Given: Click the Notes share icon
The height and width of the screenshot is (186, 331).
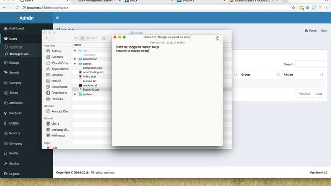Looking at the screenshot, I should point(218,38).
